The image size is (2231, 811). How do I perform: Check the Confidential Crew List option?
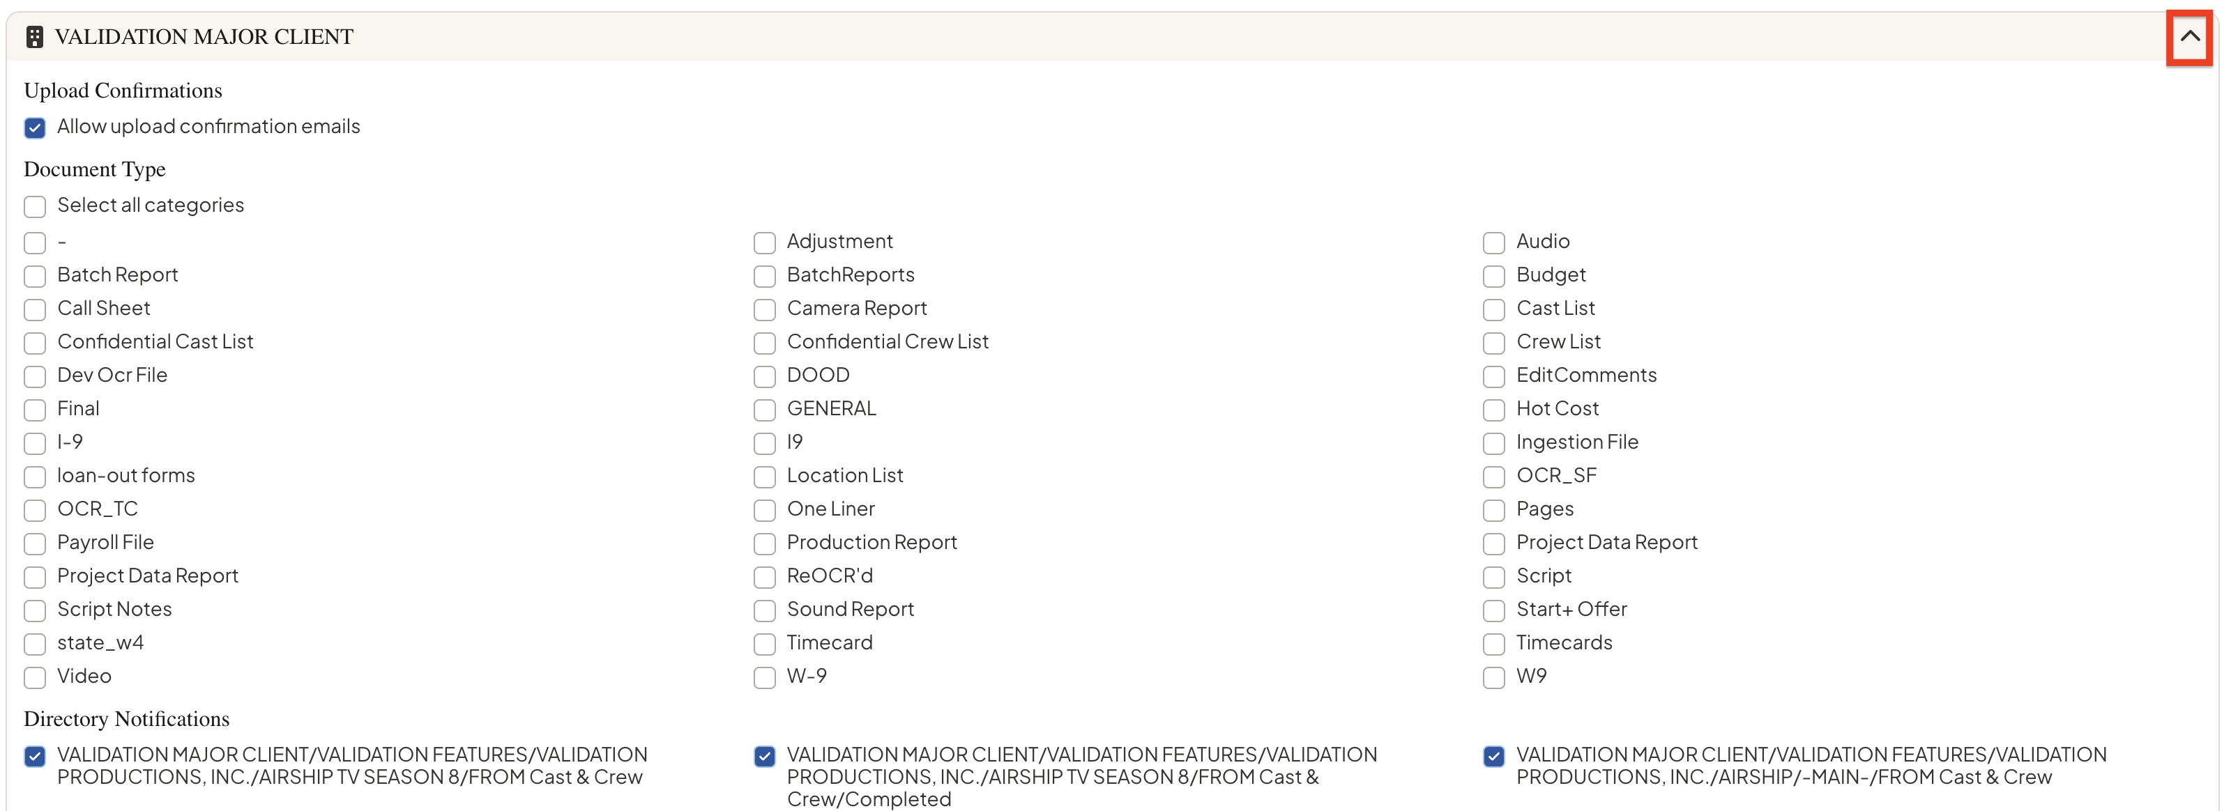click(764, 343)
